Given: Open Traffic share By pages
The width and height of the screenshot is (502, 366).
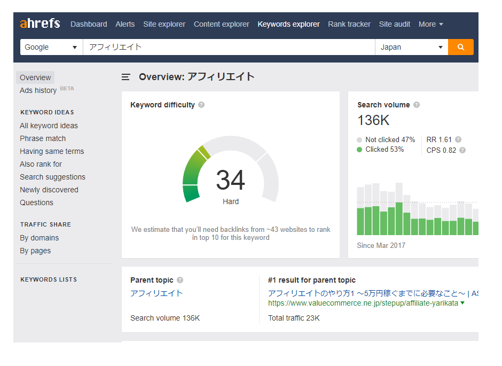Looking at the screenshot, I should [x=35, y=251].
